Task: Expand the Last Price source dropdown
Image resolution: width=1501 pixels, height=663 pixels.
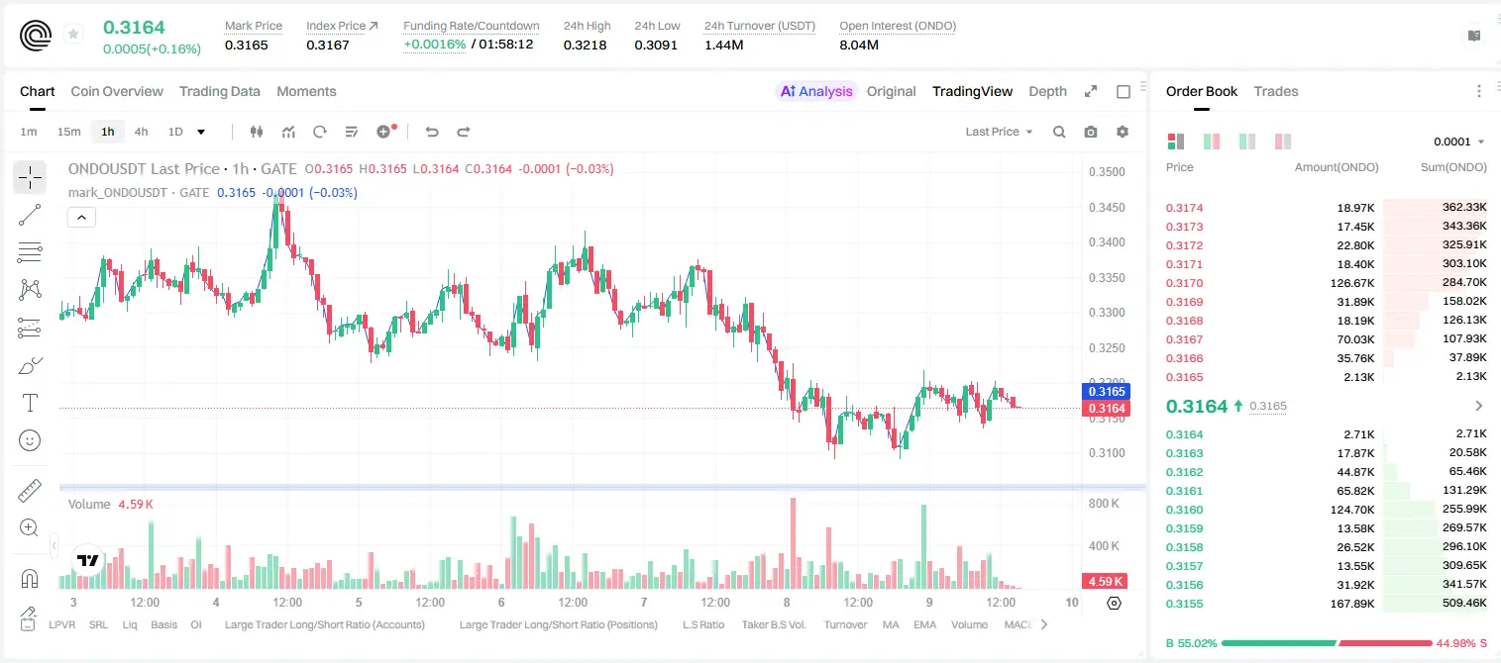Action: tap(1000, 132)
